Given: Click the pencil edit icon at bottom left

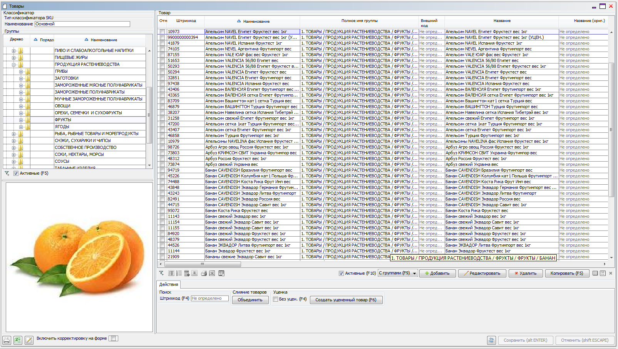Looking at the screenshot, I should coord(29,340).
